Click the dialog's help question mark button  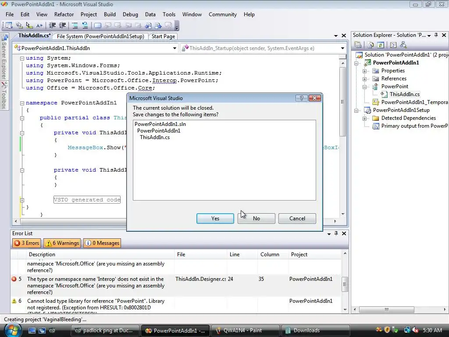pos(301,98)
